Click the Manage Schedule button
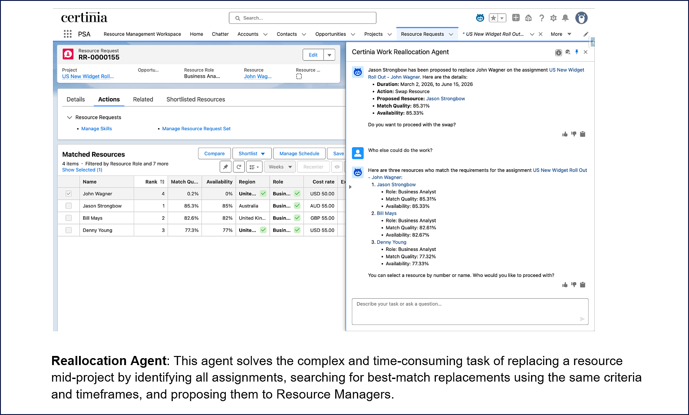The image size is (689, 415). 299,154
